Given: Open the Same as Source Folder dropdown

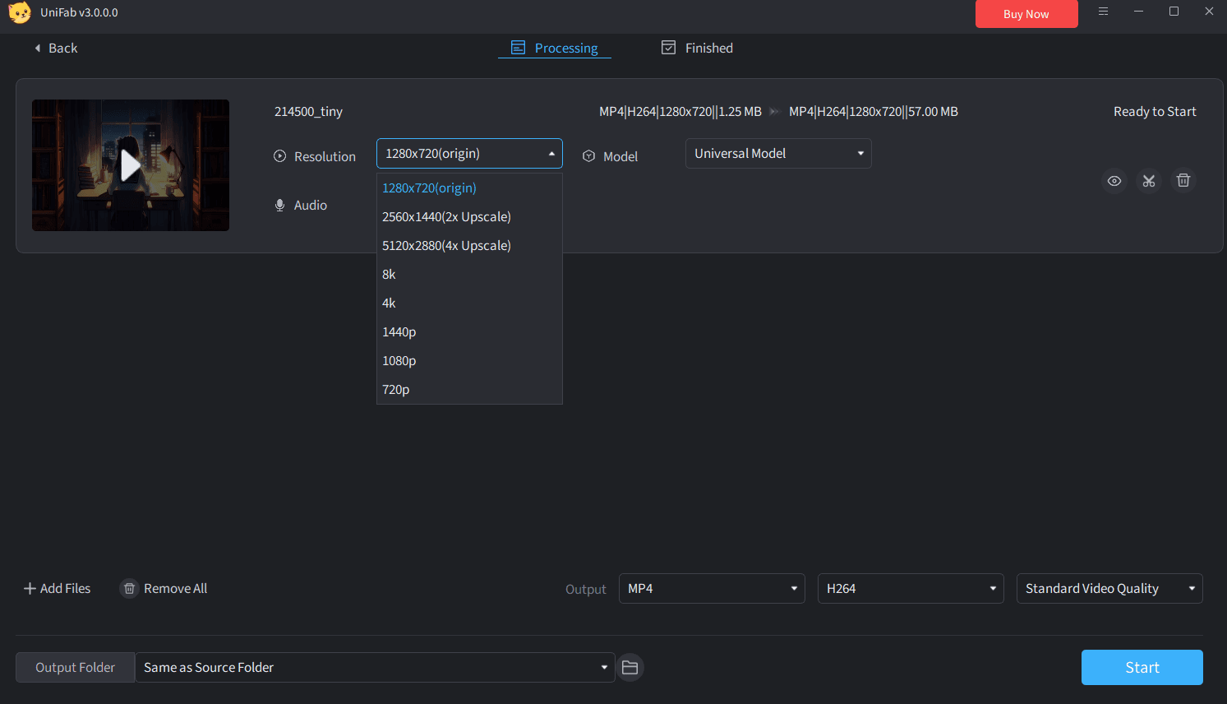Looking at the screenshot, I should coord(374,667).
